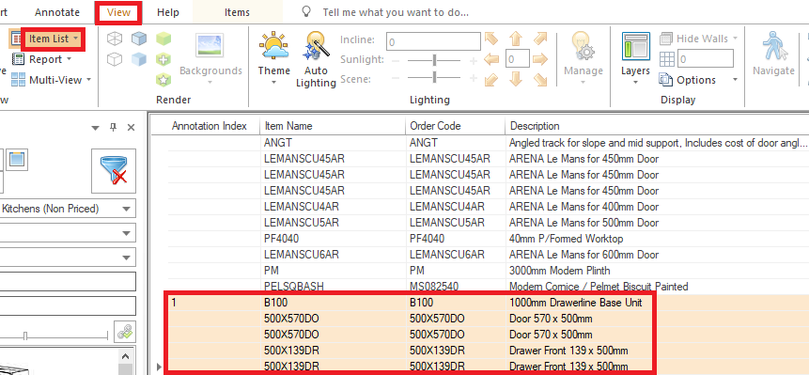Pin the side panel with pushpin icon
Image resolution: width=809 pixels, height=375 pixels.
coord(114,128)
